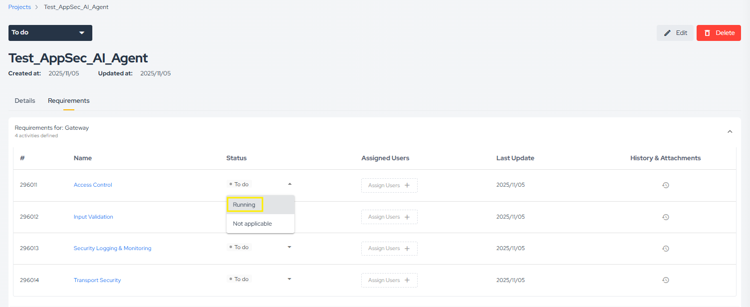Image resolution: width=750 pixels, height=307 pixels.
Task: Assign users to Access Control requirement
Action: pyautogui.click(x=389, y=185)
